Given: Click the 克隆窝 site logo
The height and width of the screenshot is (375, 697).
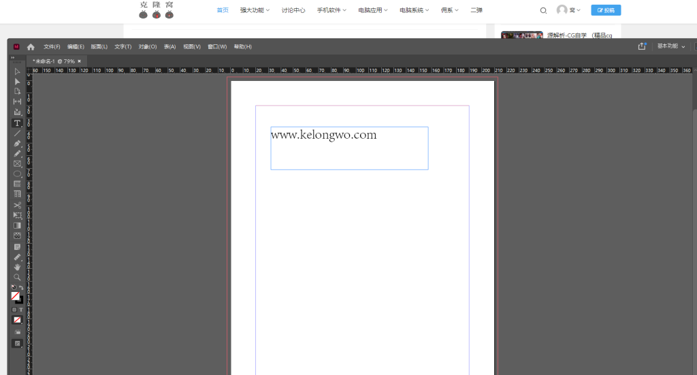Looking at the screenshot, I should [157, 10].
